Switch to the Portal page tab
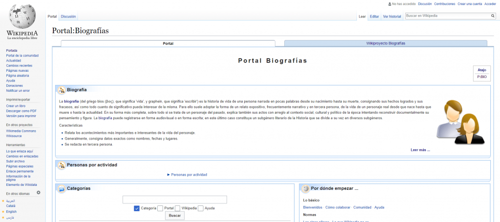Image resolution: width=500 pixels, height=222 pixels. pos(52,16)
